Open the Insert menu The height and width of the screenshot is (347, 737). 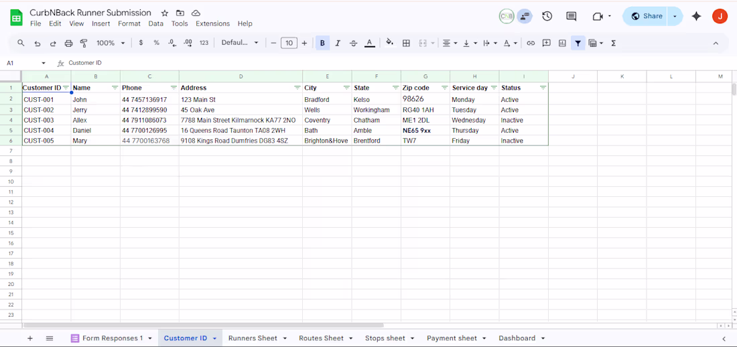tap(101, 23)
